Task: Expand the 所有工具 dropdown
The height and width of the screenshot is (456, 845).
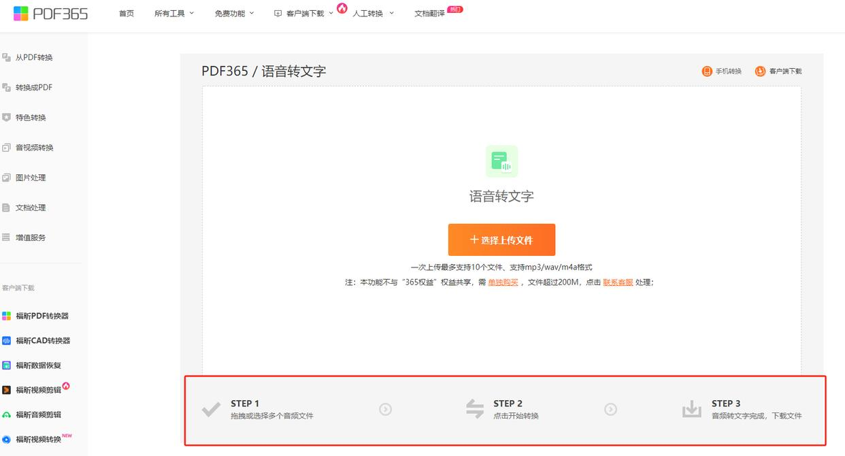Action: [x=174, y=14]
